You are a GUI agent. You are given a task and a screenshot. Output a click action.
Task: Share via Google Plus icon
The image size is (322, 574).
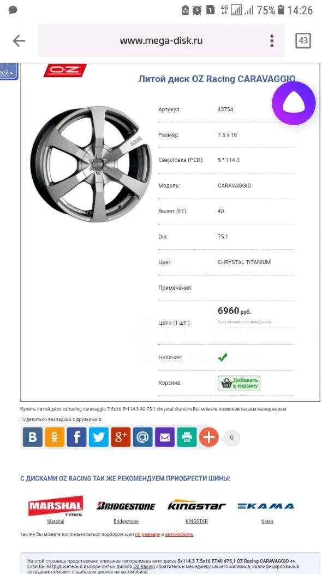pos(121,437)
